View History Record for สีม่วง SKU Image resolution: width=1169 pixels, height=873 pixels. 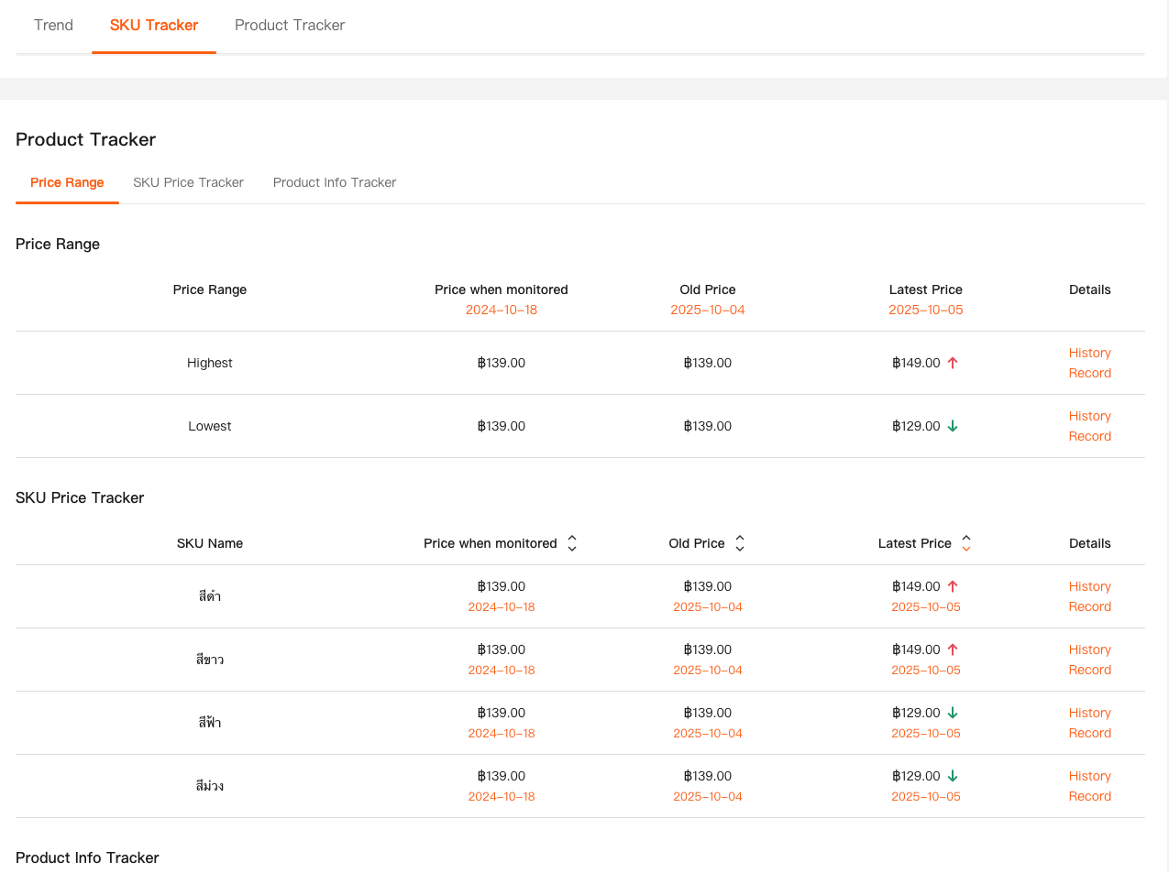pos(1089,786)
